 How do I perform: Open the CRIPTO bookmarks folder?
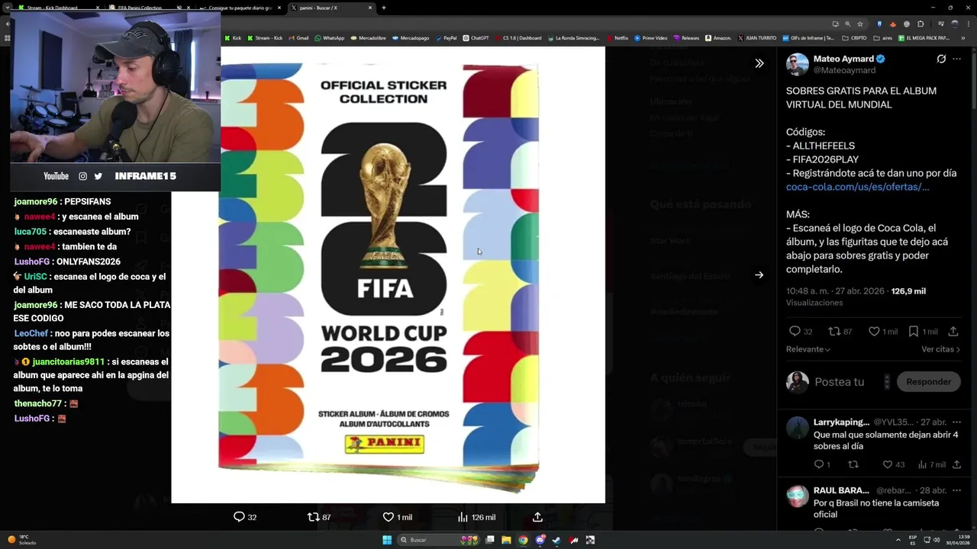[x=855, y=37]
